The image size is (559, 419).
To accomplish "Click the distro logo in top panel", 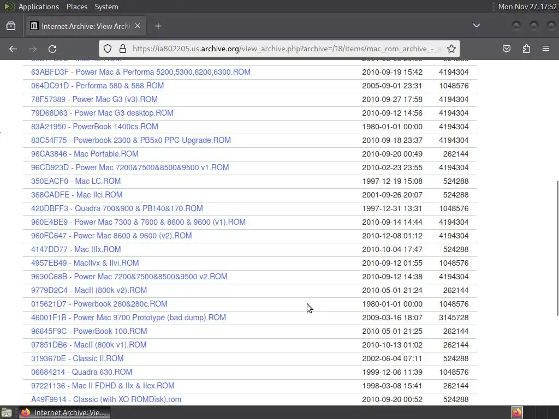I will [x=9, y=7].
